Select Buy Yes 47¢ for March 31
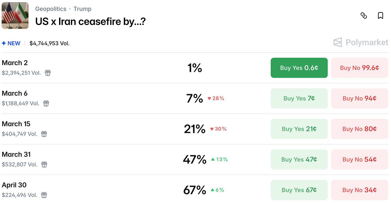This screenshot has width=391, height=203. coord(299,160)
